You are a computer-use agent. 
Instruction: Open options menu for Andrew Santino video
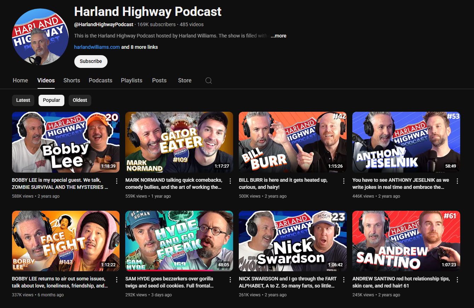[457, 280]
